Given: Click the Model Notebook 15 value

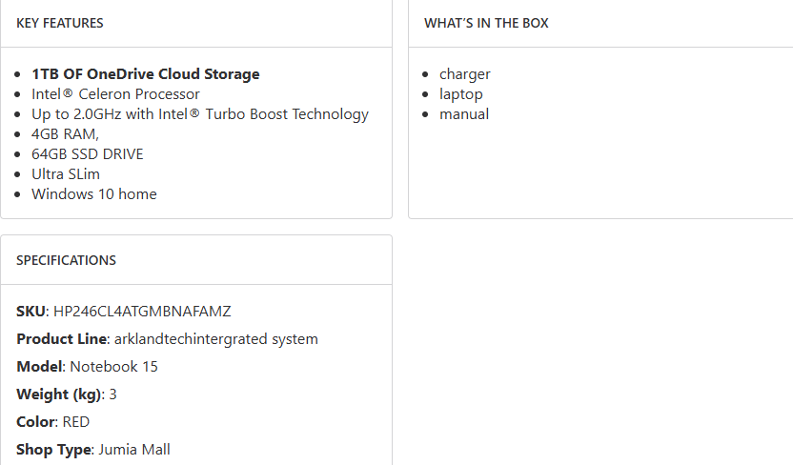Looking at the screenshot, I should (x=113, y=367).
